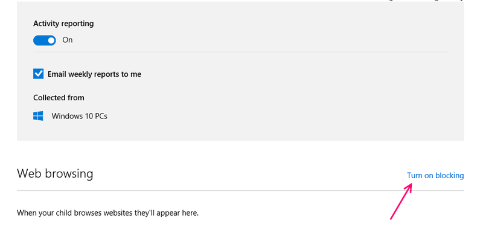Click the Collected from label
The height and width of the screenshot is (238, 483).
point(59,98)
